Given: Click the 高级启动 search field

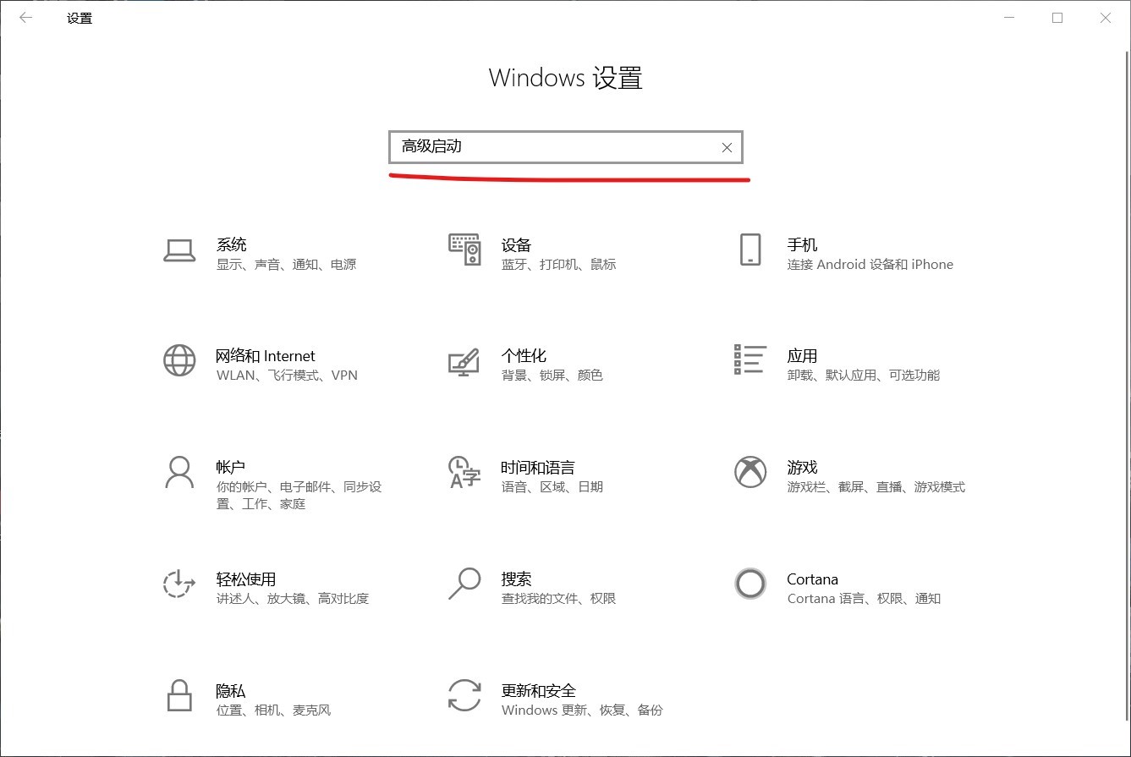Looking at the screenshot, I should click(x=566, y=147).
